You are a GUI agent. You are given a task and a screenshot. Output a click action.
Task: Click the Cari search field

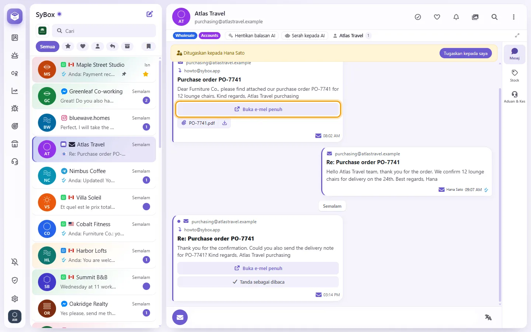point(104,31)
